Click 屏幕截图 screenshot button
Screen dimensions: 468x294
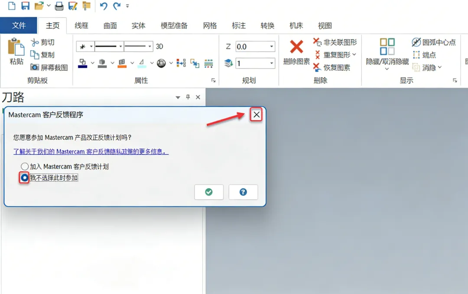click(x=49, y=68)
